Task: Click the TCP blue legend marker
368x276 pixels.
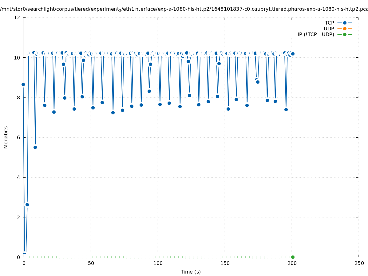Action: pyautogui.click(x=345, y=23)
